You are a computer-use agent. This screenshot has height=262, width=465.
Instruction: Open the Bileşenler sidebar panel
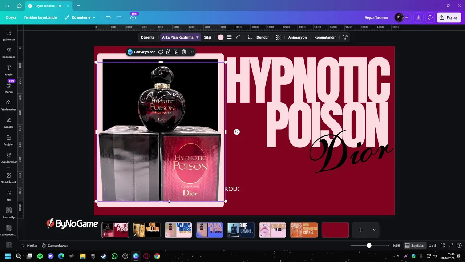pos(9,53)
